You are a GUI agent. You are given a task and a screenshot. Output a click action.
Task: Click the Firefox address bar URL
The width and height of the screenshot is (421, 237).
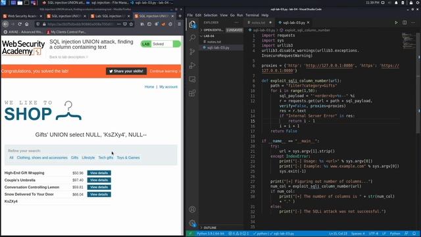tap(80, 24)
